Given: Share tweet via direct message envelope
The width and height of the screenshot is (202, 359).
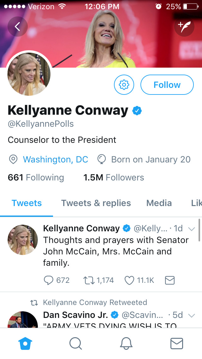Looking at the screenshot, I should coord(170,280).
